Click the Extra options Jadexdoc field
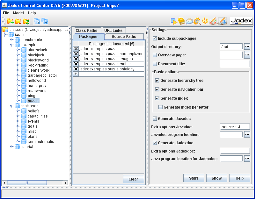This screenshot has width=255, height=199. [x=235, y=151]
